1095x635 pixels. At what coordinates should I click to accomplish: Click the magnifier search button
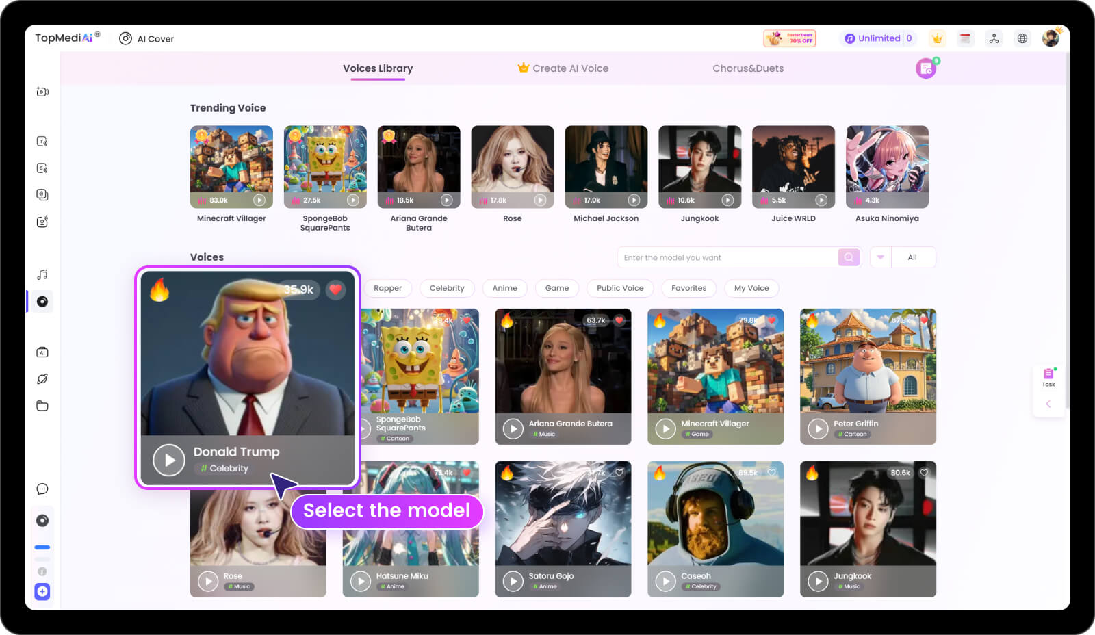(849, 257)
